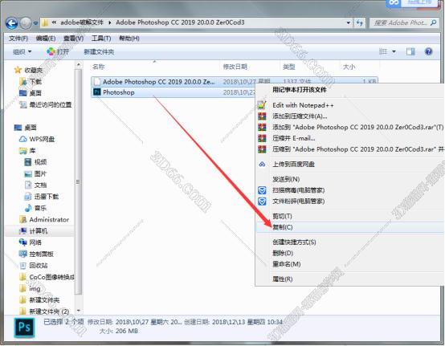The width and height of the screenshot is (445, 346).
Task: Open 最近访问的位置 in favorites
Action: (x=46, y=104)
